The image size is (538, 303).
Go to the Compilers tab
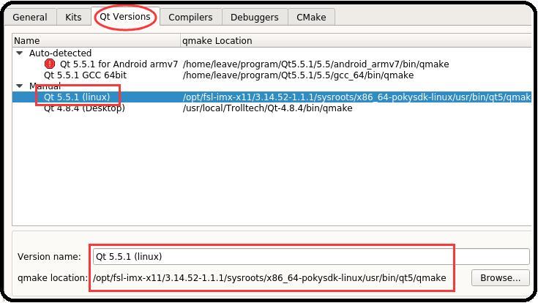coord(190,17)
